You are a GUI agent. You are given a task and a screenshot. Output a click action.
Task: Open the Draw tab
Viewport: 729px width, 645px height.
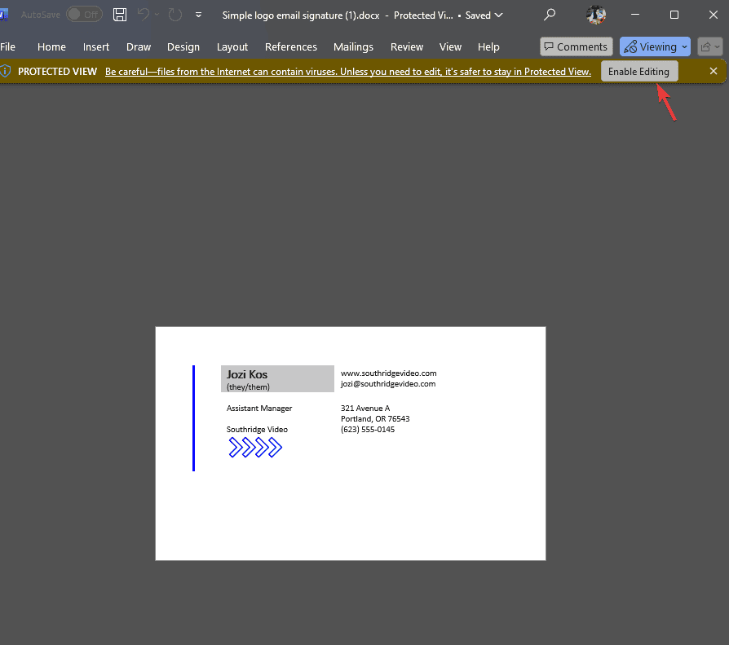tap(139, 47)
